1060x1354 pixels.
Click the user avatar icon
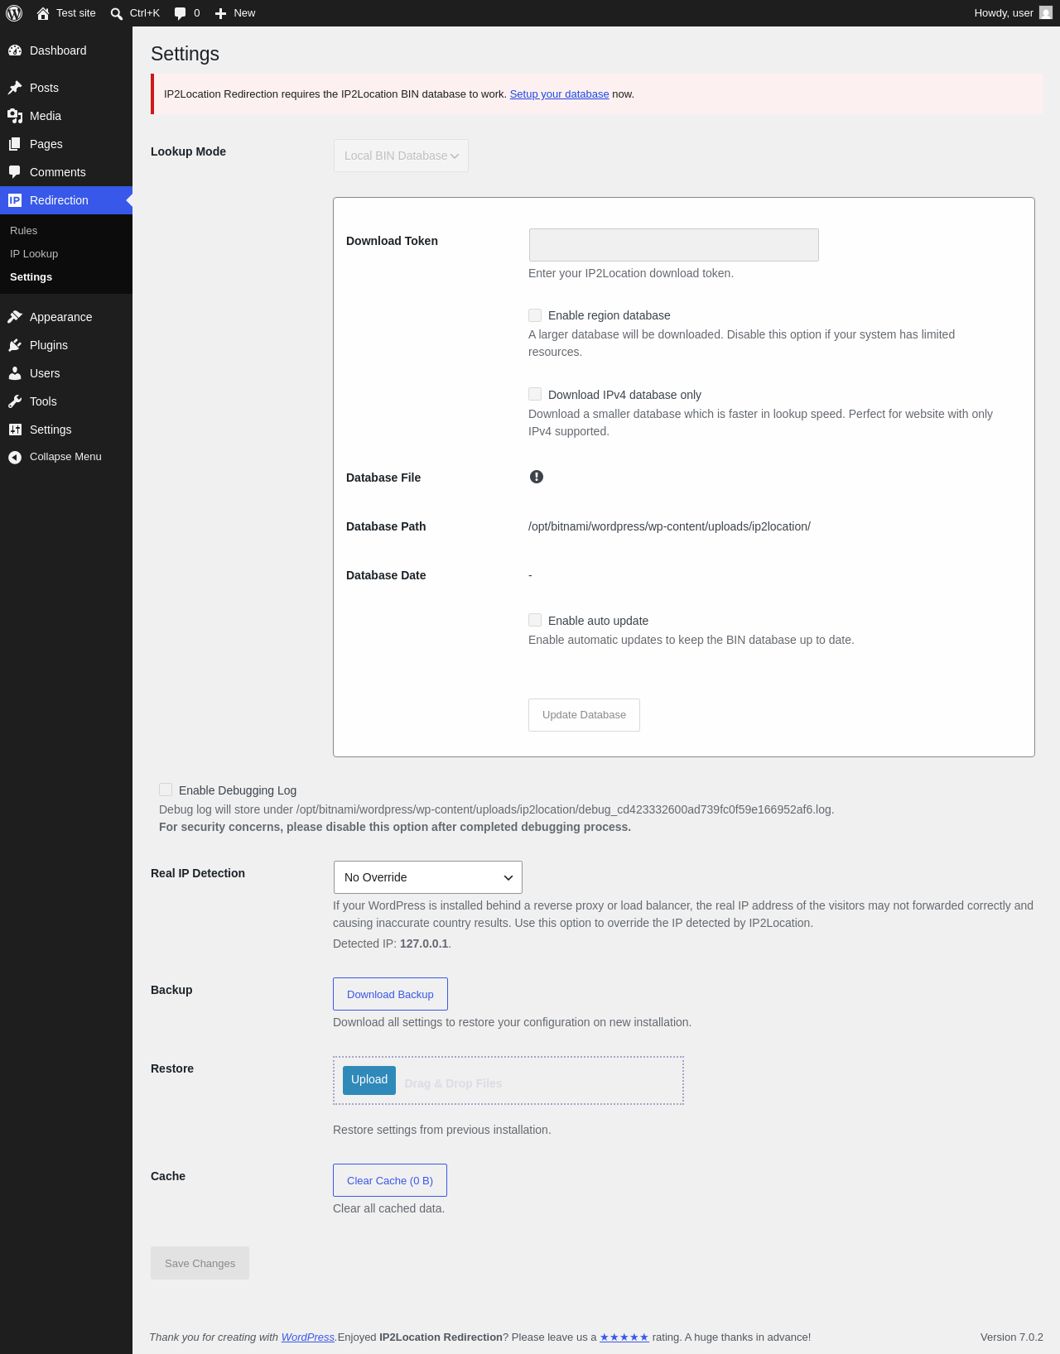(x=1046, y=13)
